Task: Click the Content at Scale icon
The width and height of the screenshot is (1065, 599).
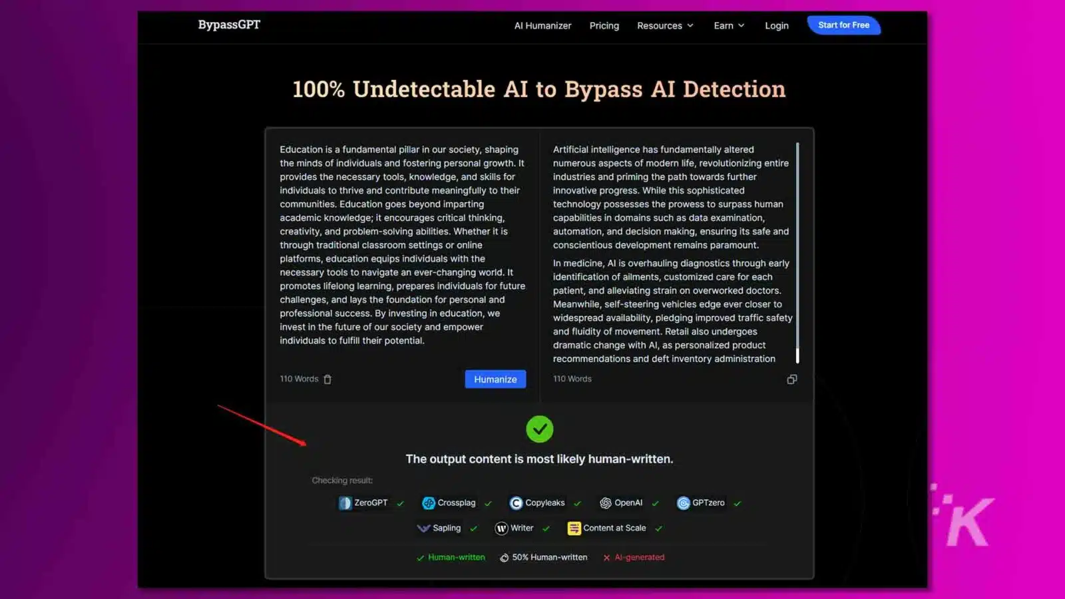Action: click(x=574, y=528)
